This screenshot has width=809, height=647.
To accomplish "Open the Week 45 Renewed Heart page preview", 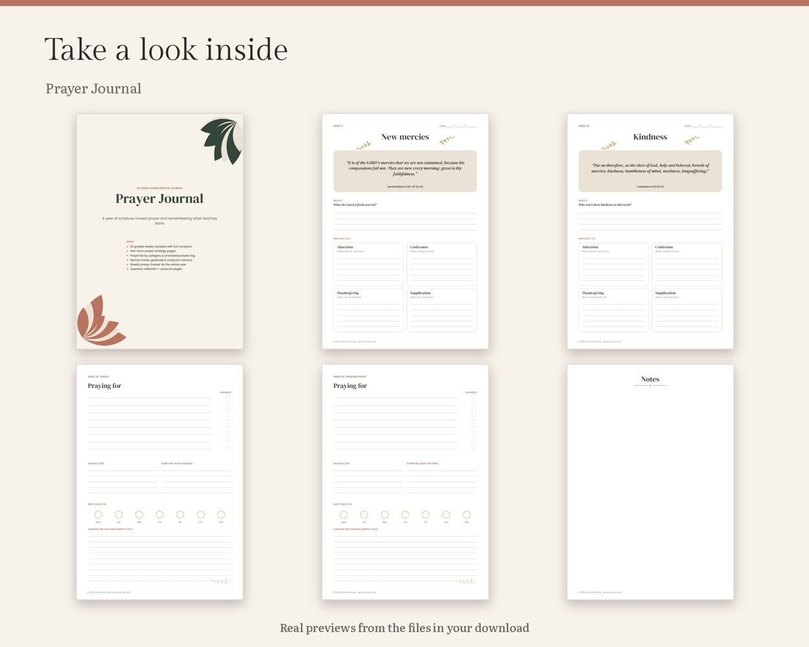I will pos(405,482).
